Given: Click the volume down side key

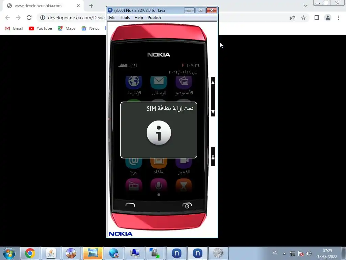Looking at the screenshot, I should tap(213, 112).
